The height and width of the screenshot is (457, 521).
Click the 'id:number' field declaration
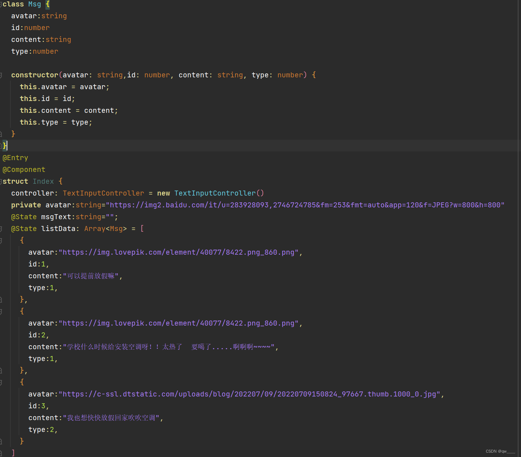point(30,28)
